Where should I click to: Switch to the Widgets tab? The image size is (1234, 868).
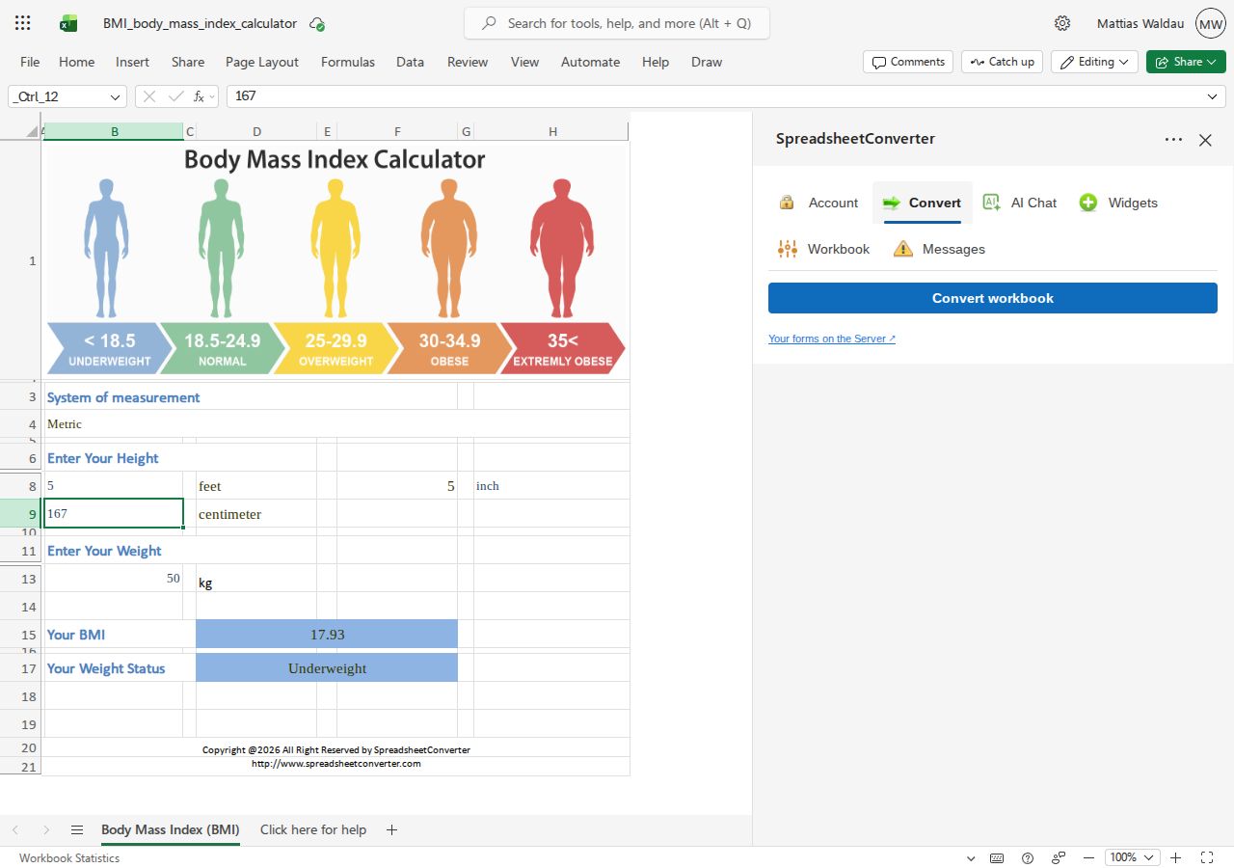point(1118,203)
